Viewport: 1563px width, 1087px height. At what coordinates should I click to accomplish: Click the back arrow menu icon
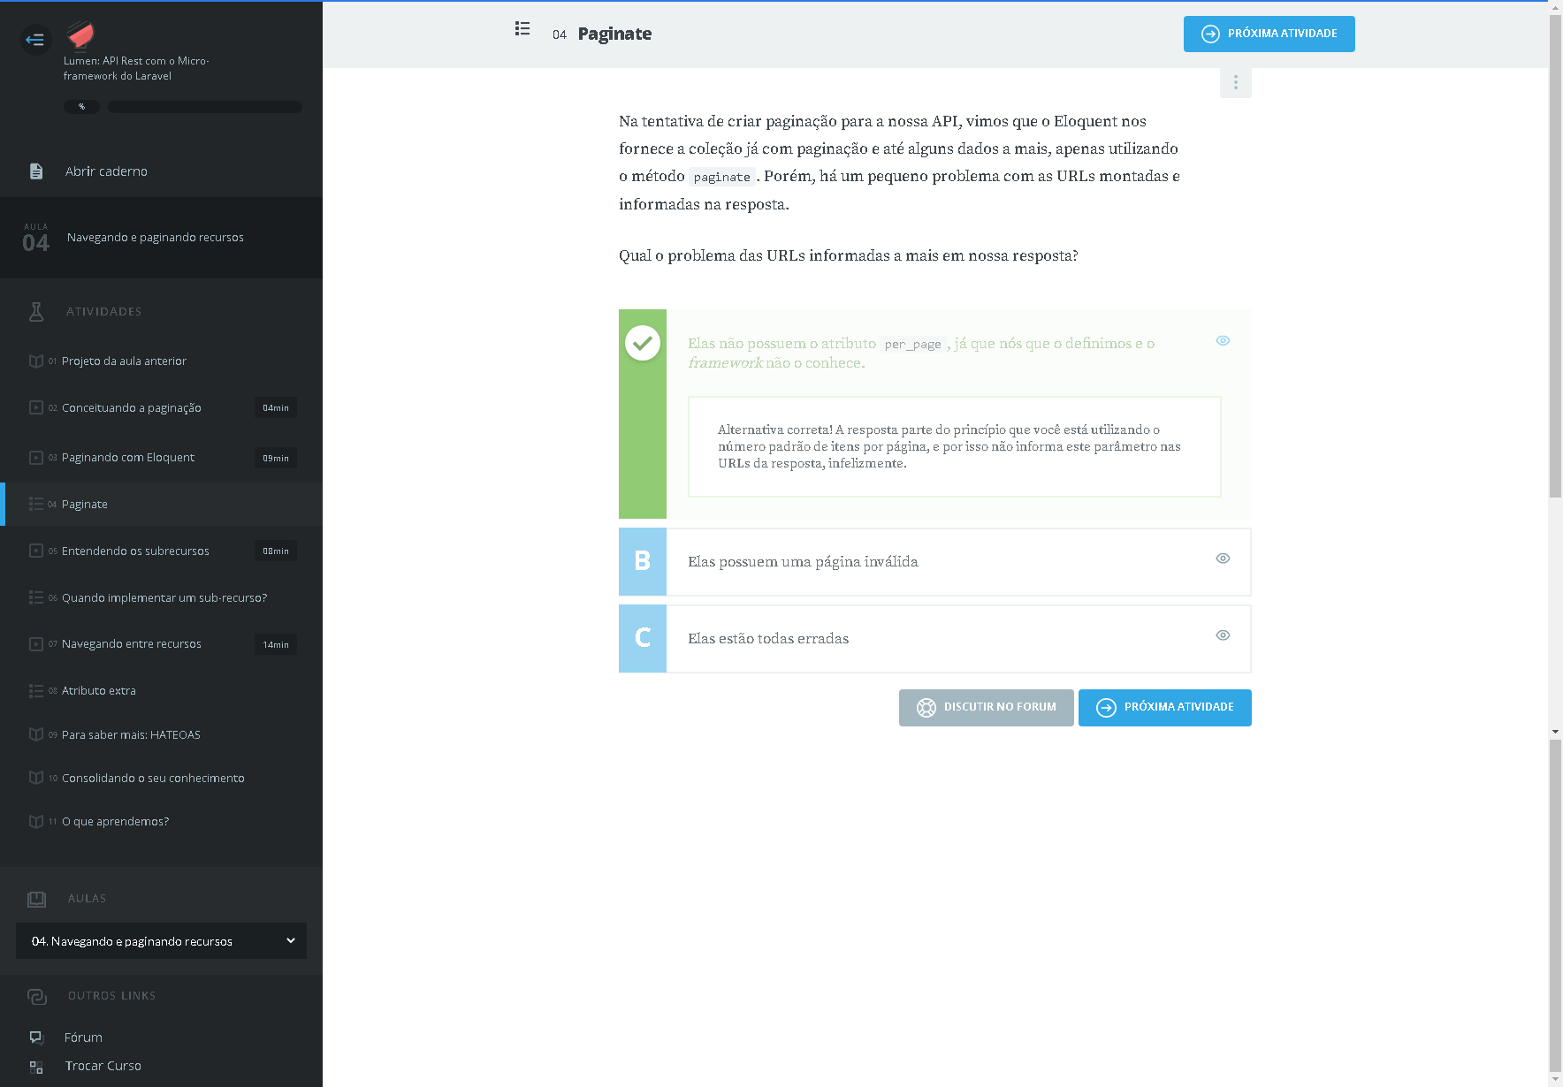click(35, 40)
